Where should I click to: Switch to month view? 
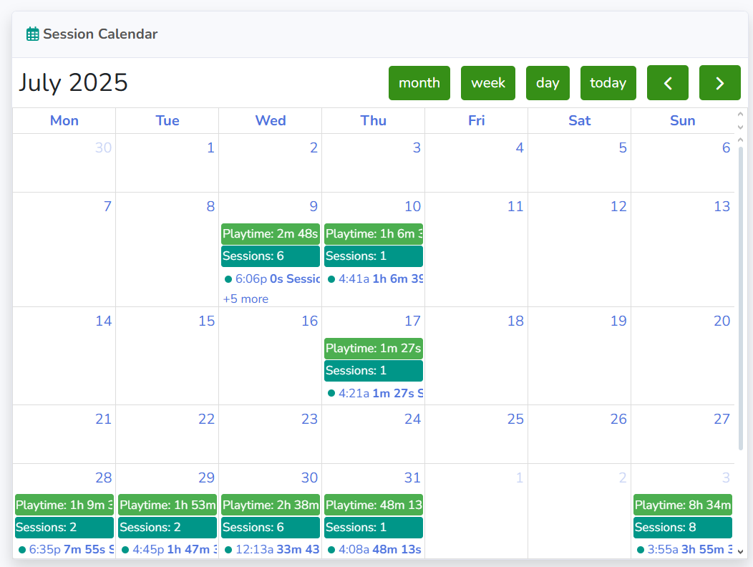419,83
